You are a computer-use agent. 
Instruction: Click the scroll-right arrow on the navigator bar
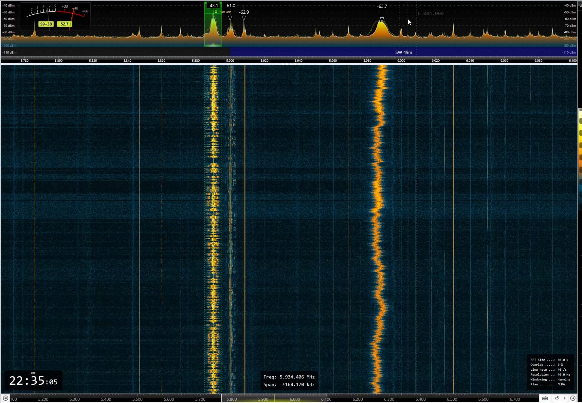click(573, 398)
